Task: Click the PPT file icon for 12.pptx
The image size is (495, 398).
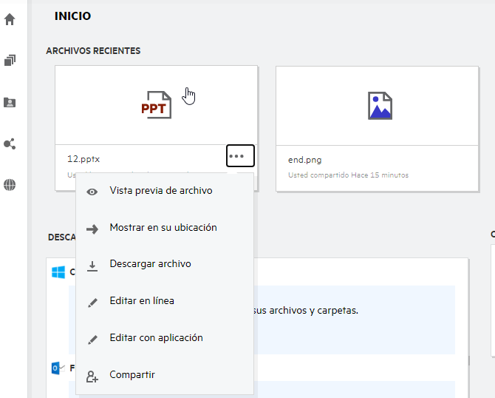Action: 157,105
